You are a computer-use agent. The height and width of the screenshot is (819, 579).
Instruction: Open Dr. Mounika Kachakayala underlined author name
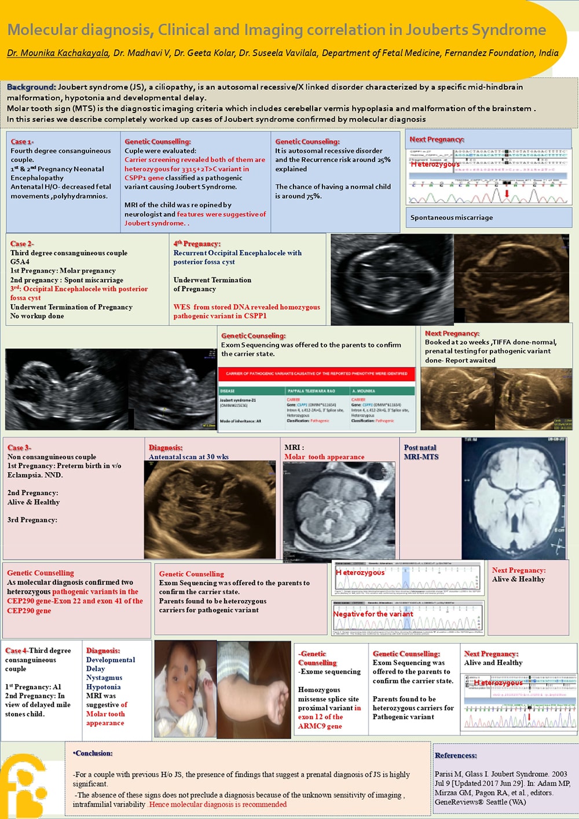pyautogui.click(x=58, y=53)
